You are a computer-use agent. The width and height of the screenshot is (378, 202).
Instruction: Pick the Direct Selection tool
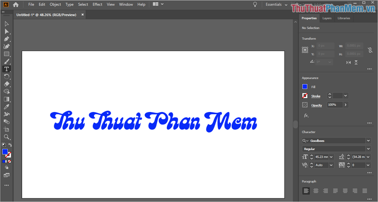coord(6,31)
